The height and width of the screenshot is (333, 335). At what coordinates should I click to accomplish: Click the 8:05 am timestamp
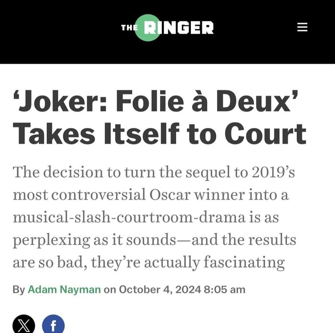(225, 289)
